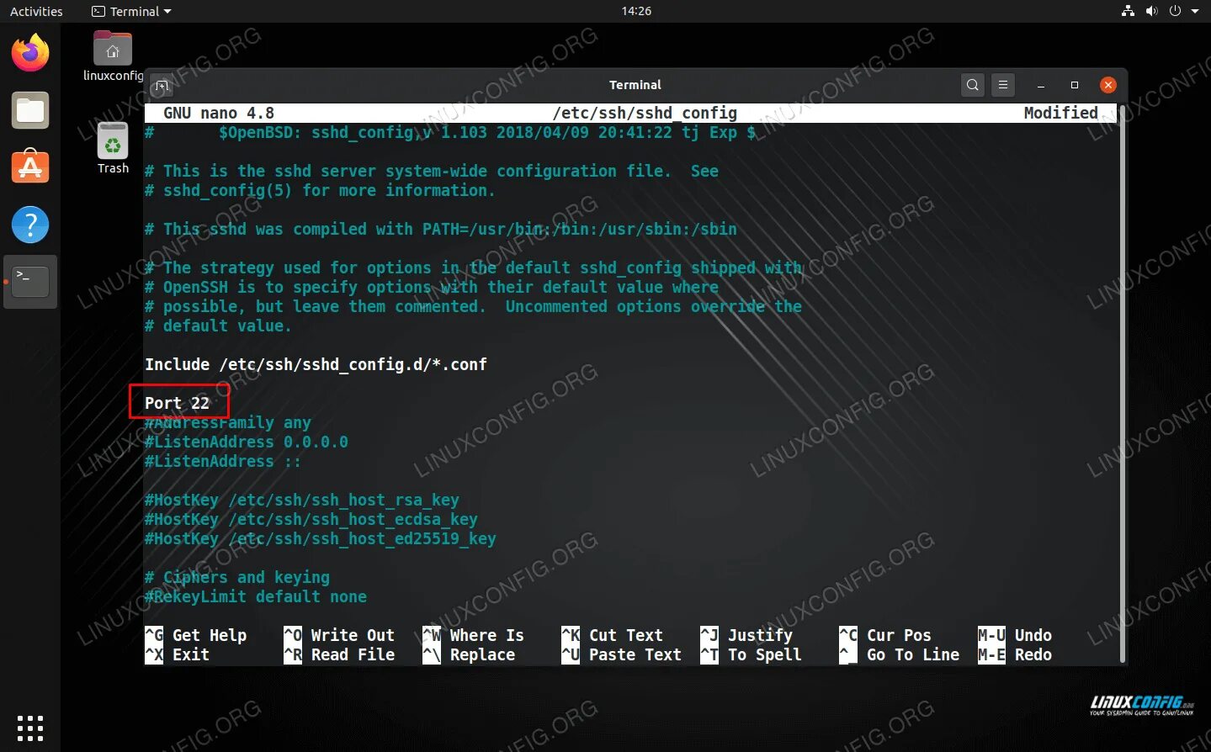Launch the Help app from the dock
Screen dimensions: 1211x752
[30, 225]
